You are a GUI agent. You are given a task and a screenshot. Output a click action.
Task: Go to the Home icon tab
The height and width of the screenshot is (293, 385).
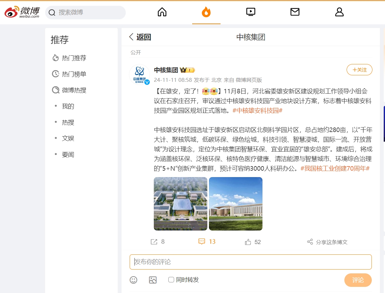(x=162, y=12)
